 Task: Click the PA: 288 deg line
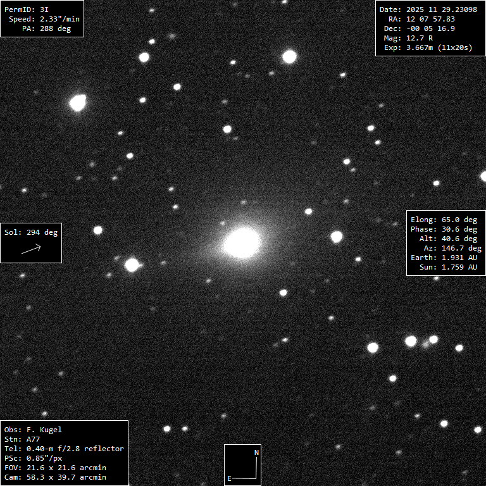46,28
